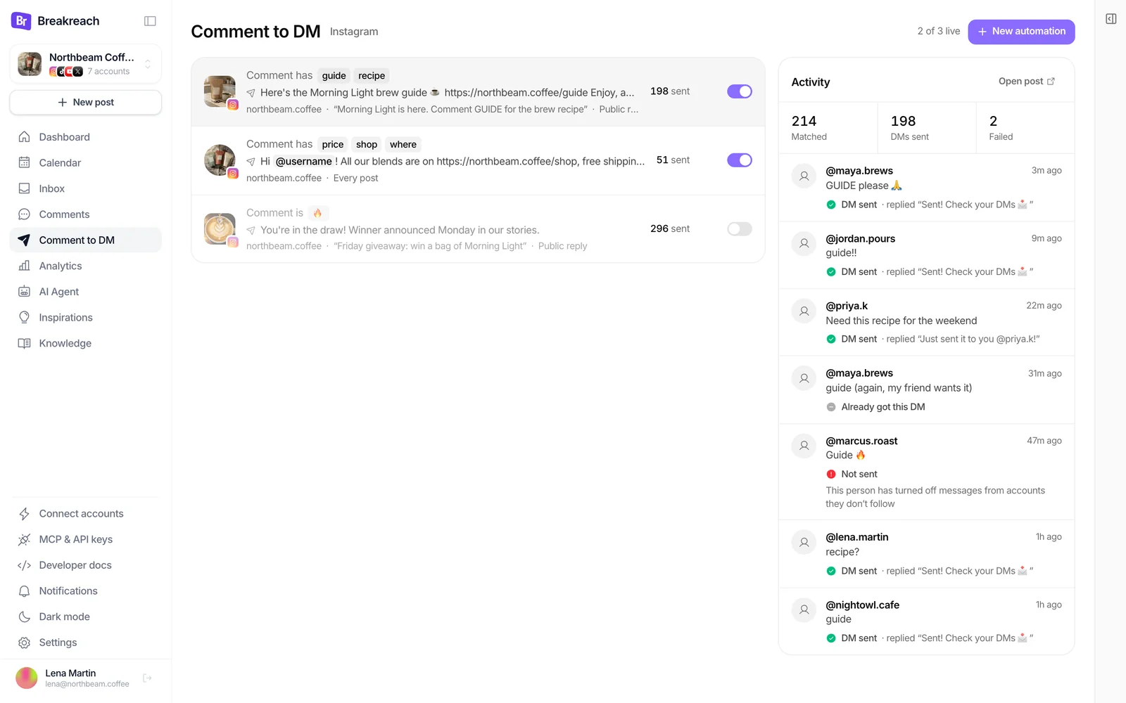This screenshot has height=703, width=1126.
Task: Click the Calendar icon in sidebar
Action: [x=25, y=162]
